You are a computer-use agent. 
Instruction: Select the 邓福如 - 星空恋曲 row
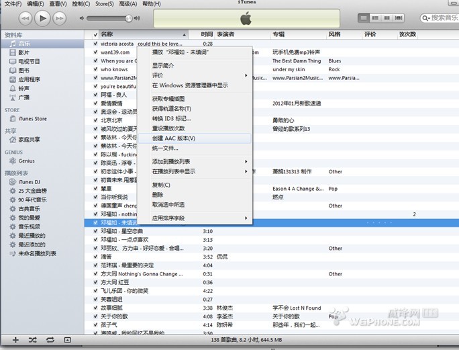pos(271,231)
